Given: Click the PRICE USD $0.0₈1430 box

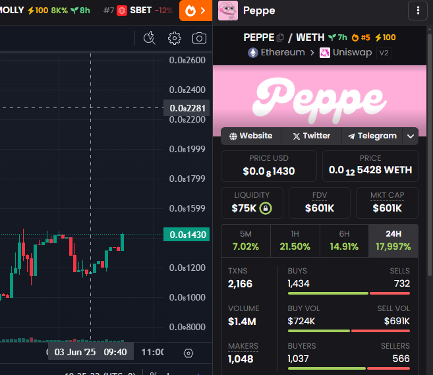Looking at the screenshot, I should pos(269,166).
